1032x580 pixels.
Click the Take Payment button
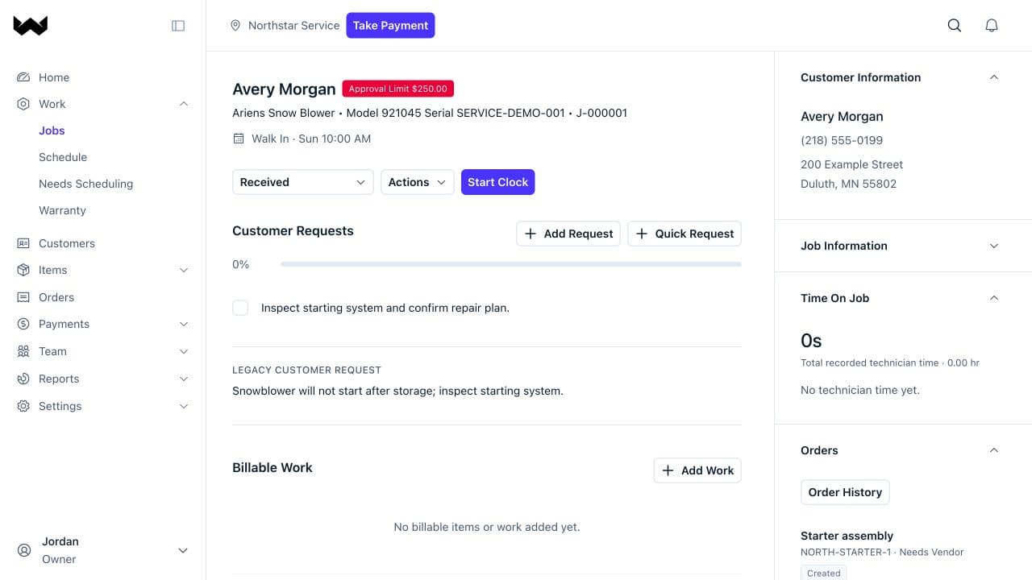tap(391, 26)
